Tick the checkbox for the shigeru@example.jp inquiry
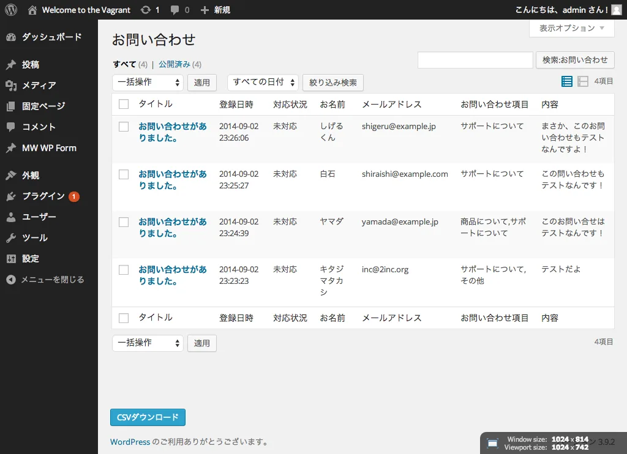The width and height of the screenshot is (627, 454). (x=124, y=127)
